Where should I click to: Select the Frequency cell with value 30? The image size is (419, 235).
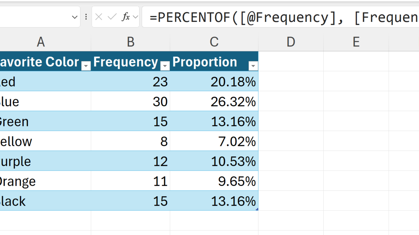131,102
